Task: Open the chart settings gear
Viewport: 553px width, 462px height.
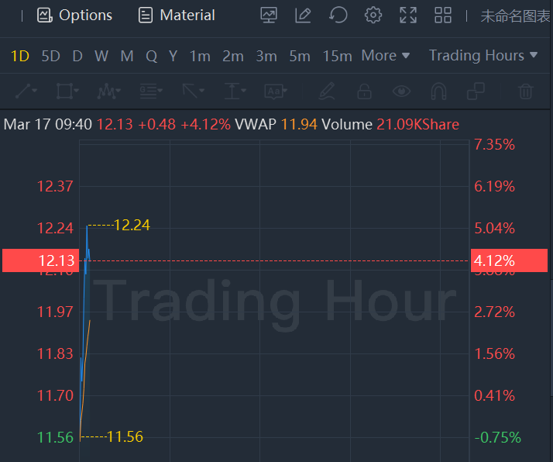Action: click(x=373, y=15)
